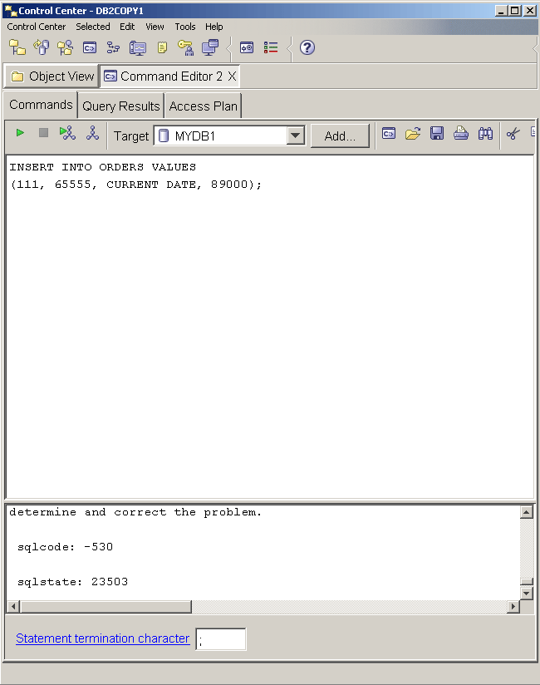Click the output pane left scroll arrow
The width and height of the screenshot is (540, 685).
point(13,606)
